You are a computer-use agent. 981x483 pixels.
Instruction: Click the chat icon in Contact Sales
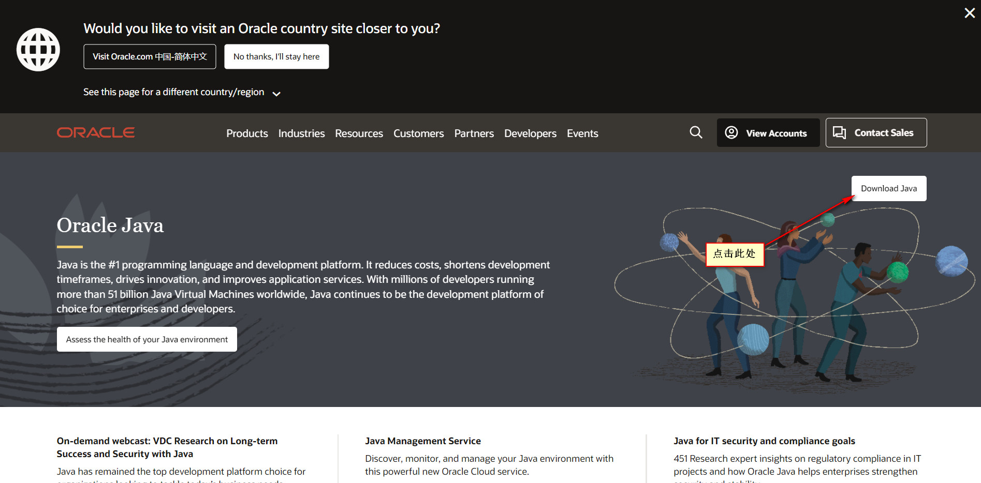click(x=840, y=133)
